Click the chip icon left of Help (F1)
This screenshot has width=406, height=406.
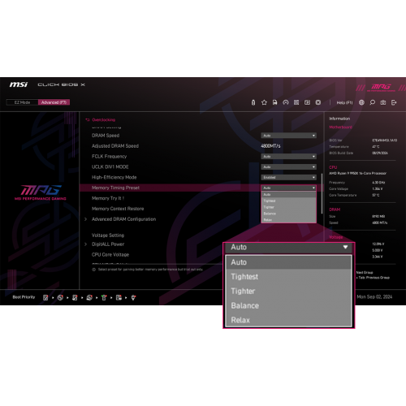(x=318, y=102)
